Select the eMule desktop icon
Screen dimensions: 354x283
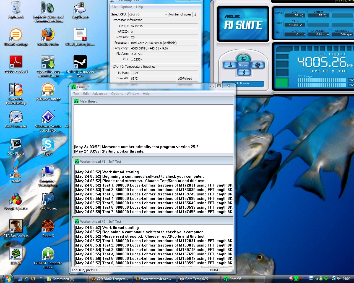click(x=16, y=174)
